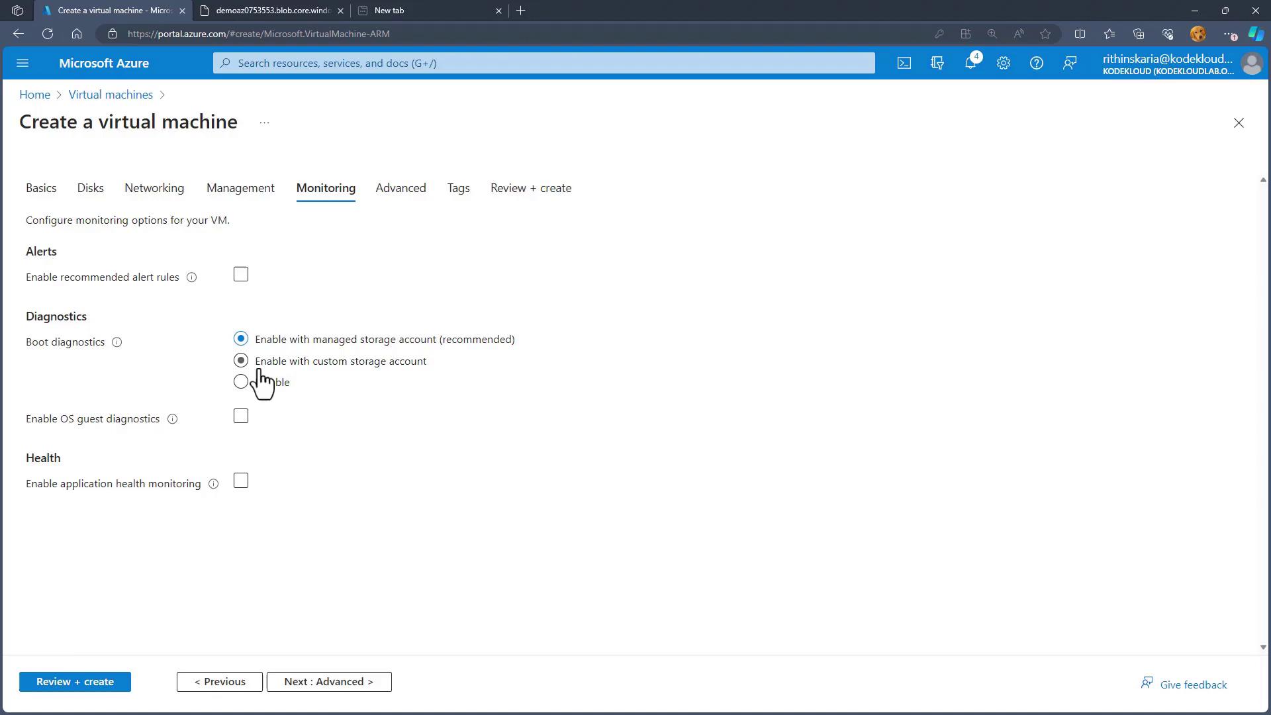Viewport: 1271px width, 715px height.
Task: Enable recommended alert rules checkbox
Action: [241, 275]
